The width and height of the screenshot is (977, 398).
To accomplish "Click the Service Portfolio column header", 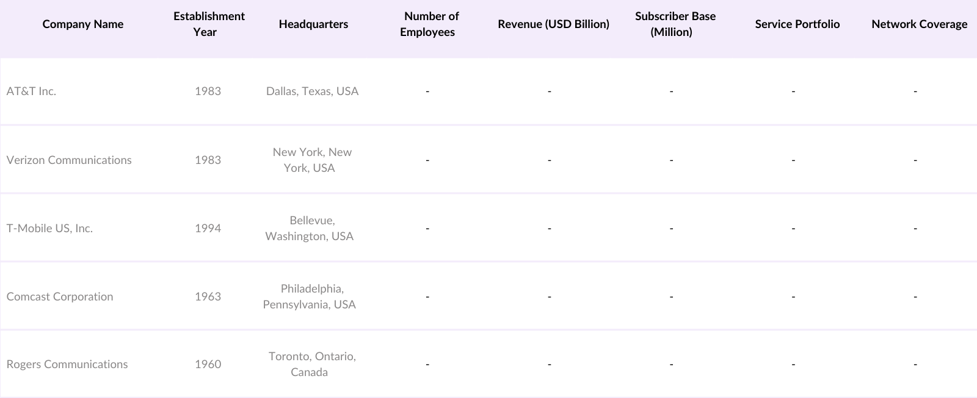I will [797, 24].
